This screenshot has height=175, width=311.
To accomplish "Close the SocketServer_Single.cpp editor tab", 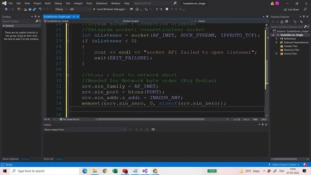I will pyautogui.click(x=78, y=17).
